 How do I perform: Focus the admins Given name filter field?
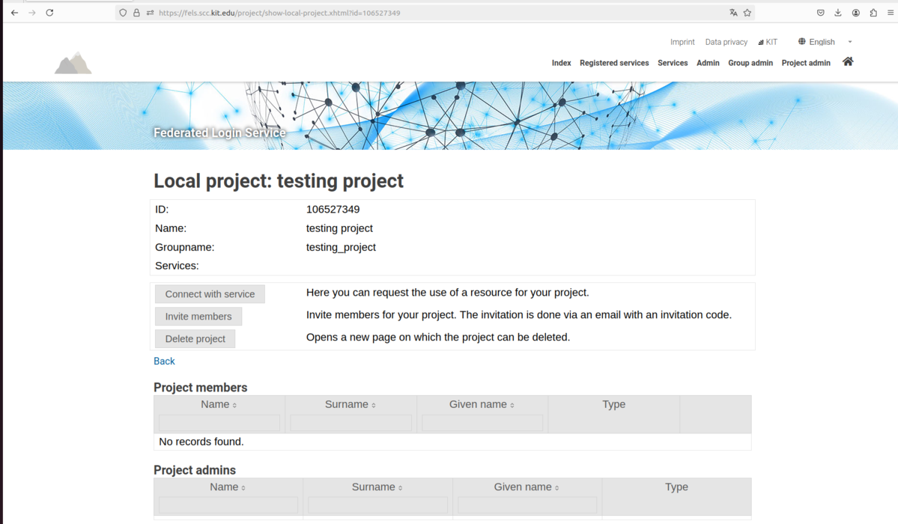tap(527, 505)
